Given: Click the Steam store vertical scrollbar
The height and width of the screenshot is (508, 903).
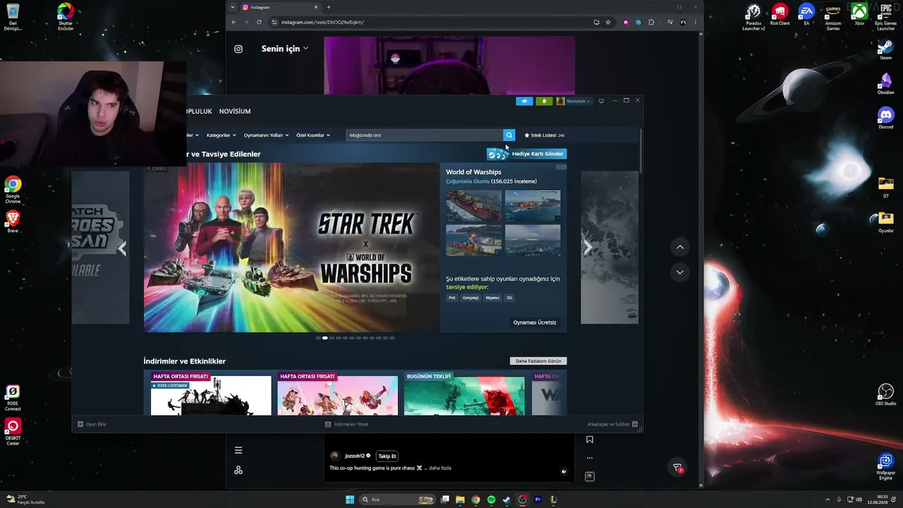Looking at the screenshot, I should click(x=641, y=150).
